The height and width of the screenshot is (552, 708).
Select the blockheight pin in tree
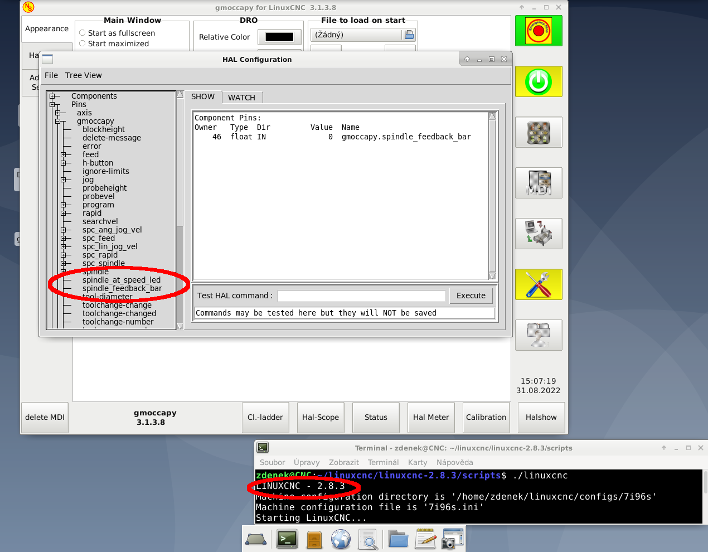tap(104, 129)
